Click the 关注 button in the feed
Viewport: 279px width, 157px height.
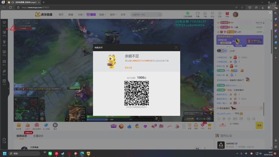[197, 149]
